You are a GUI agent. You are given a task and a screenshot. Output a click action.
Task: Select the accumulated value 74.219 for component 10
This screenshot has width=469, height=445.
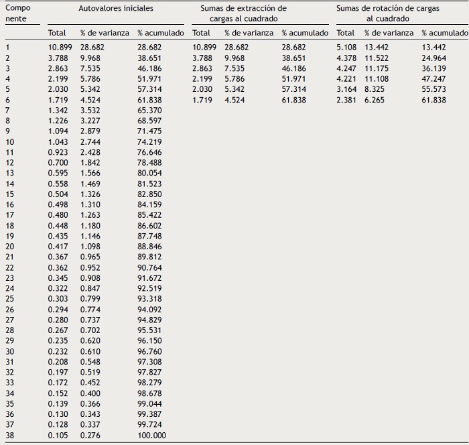149,142
